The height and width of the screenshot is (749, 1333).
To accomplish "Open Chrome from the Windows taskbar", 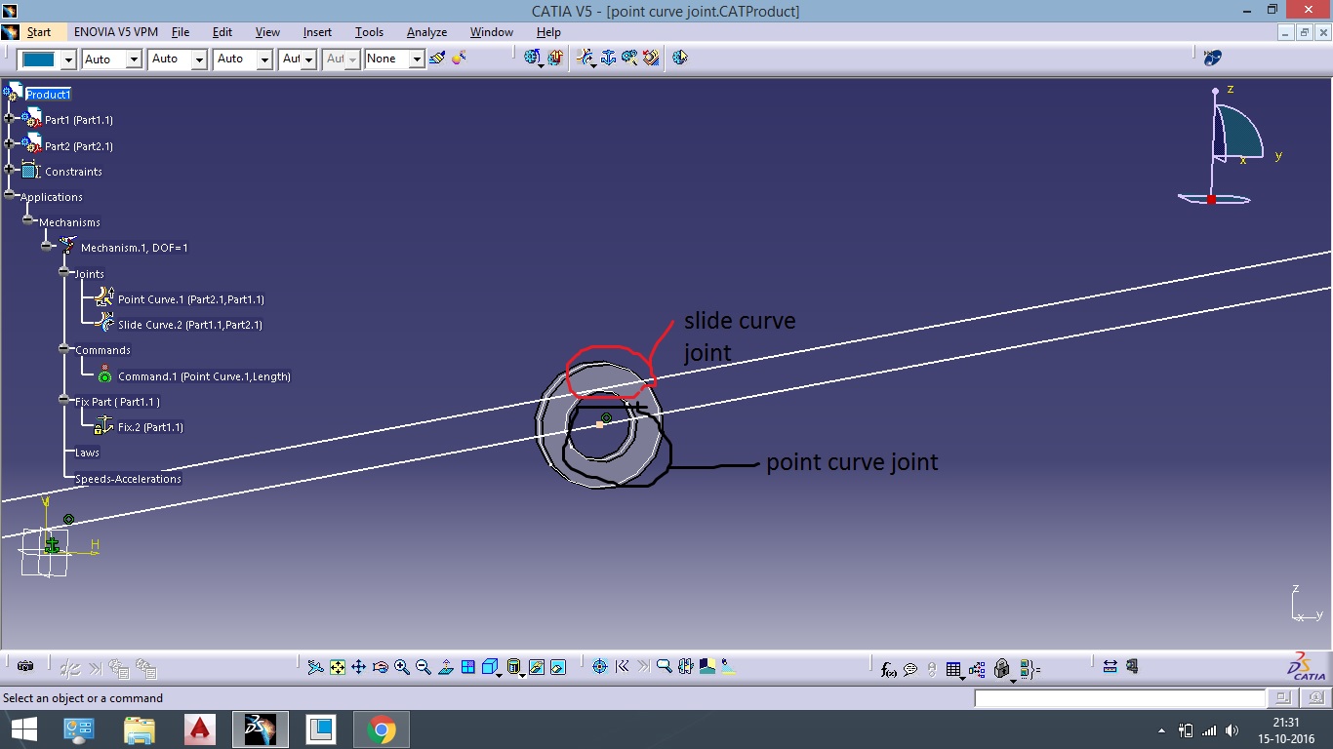I will click(x=382, y=729).
